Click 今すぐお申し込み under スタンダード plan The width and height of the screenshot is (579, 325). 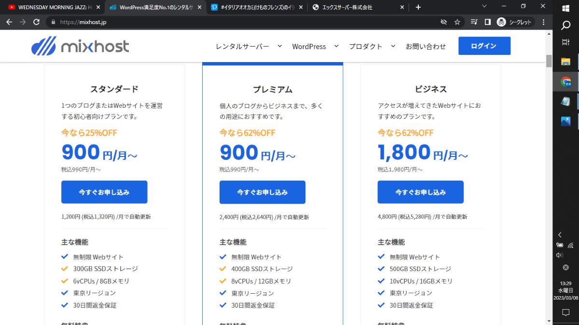(x=104, y=192)
